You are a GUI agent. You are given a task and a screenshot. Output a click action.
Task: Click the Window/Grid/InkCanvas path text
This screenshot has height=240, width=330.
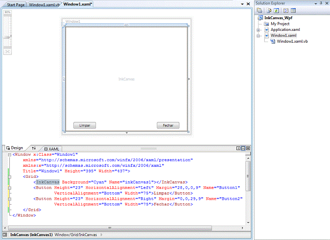pos(76,235)
